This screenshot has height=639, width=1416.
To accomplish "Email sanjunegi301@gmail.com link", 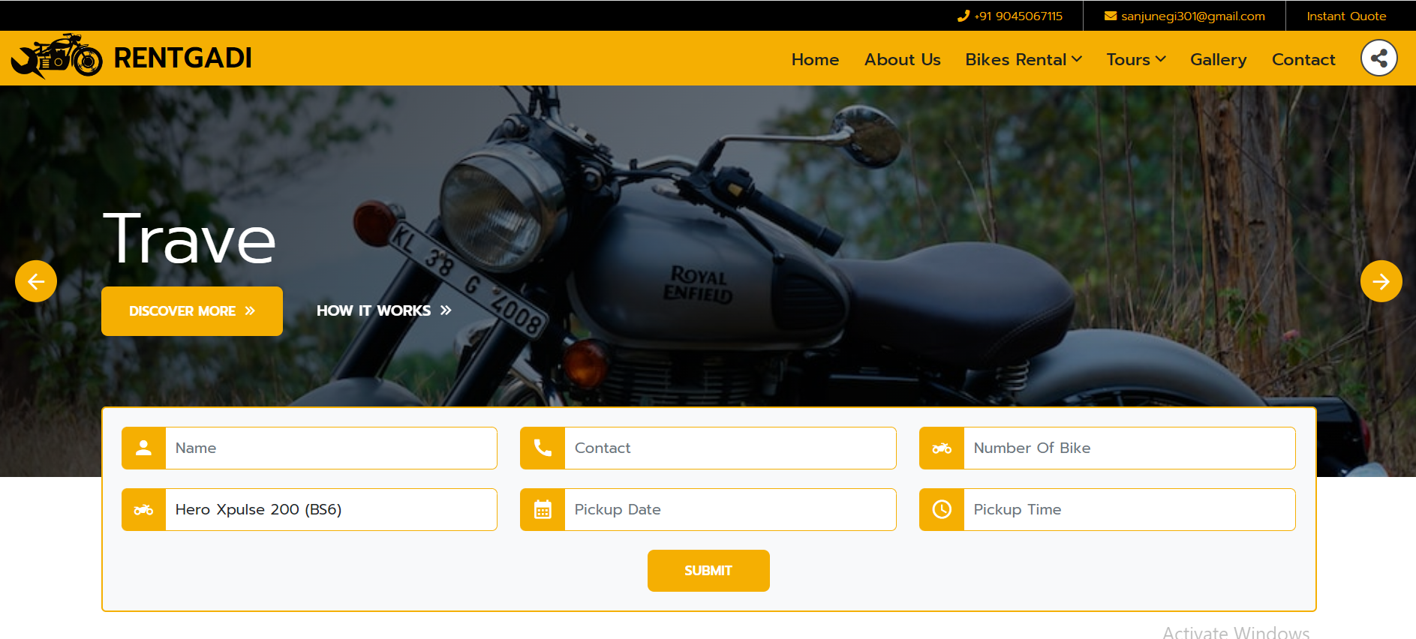I will coord(1193,16).
